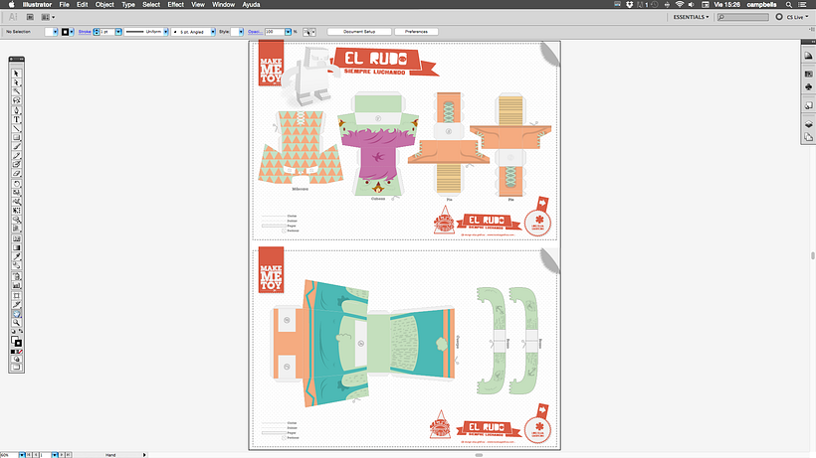Select the Line Segment tool
This screenshot has height=458, width=816.
pos(16,128)
